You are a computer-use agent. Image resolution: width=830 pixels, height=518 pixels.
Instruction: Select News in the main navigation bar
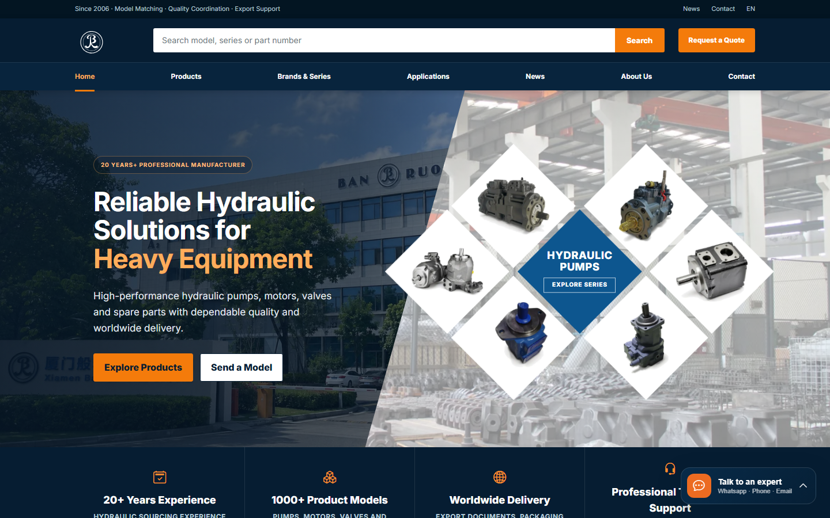[535, 77]
